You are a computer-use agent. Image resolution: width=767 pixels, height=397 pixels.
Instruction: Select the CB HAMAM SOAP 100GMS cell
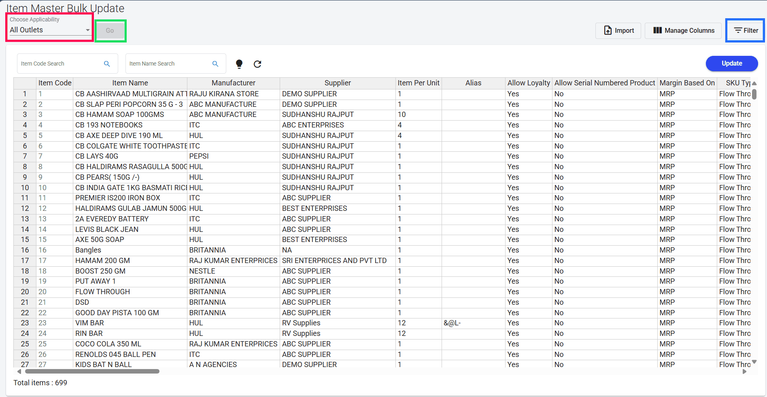[130, 115]
